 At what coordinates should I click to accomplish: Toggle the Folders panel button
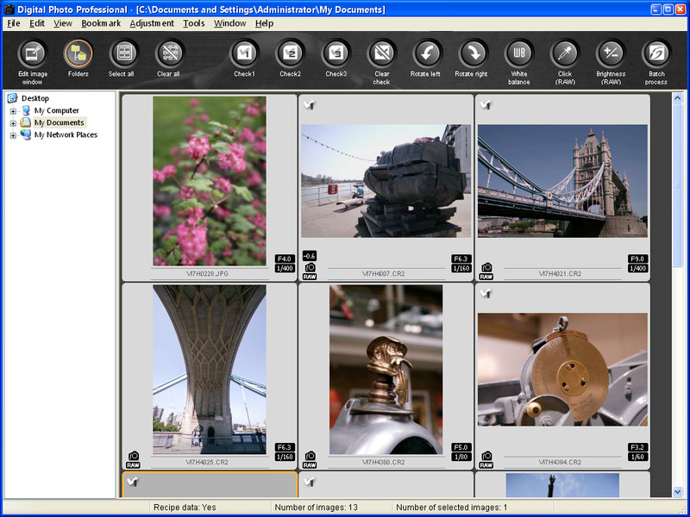(x=78, y=53)
